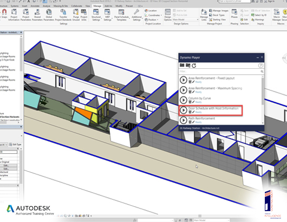The width and height of the screenshot is (287, 222).
Task: Edit the Door Schedule script (pencil icon)
Action: [x=193, y=112]
